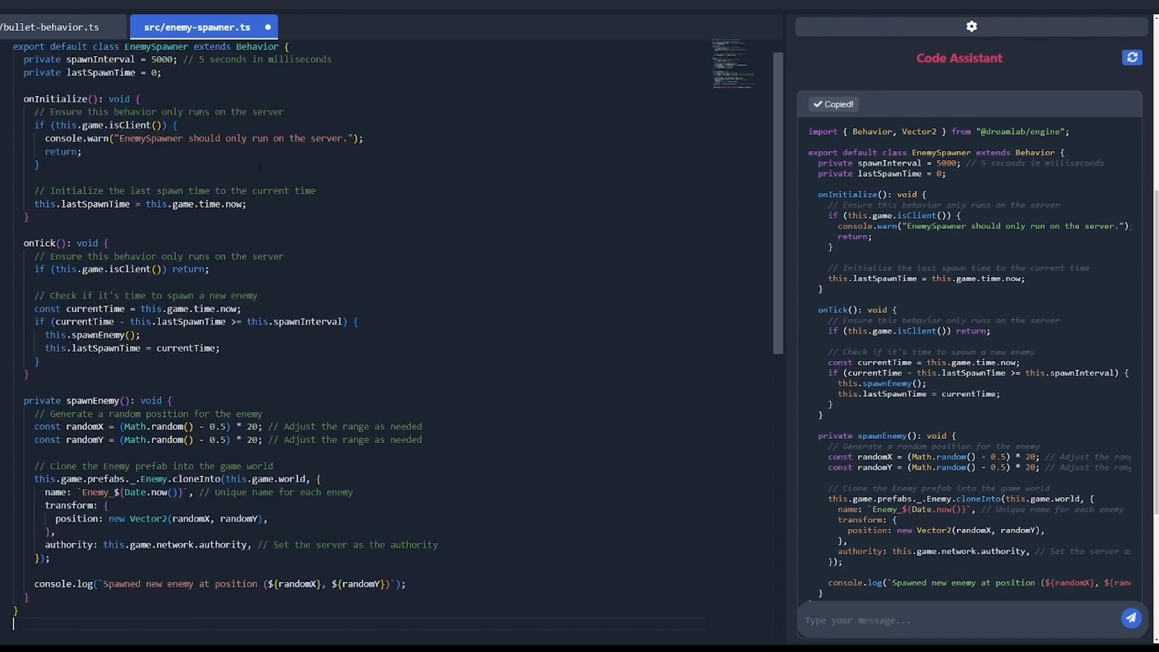Click 'onTick(): void {' in editor
Viewport: 1159px width, 652px height.
click(66, 243)
